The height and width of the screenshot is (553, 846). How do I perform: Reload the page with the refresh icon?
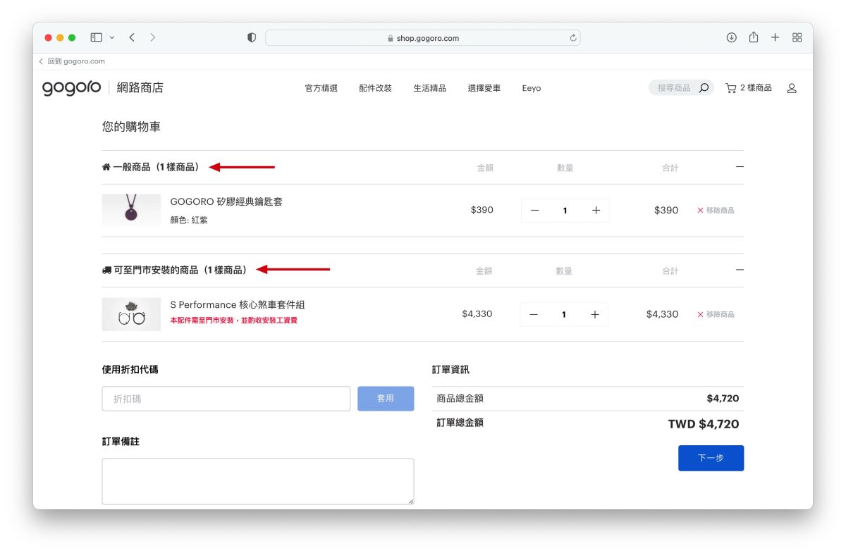pyautogui.click(x=573, y=38)
